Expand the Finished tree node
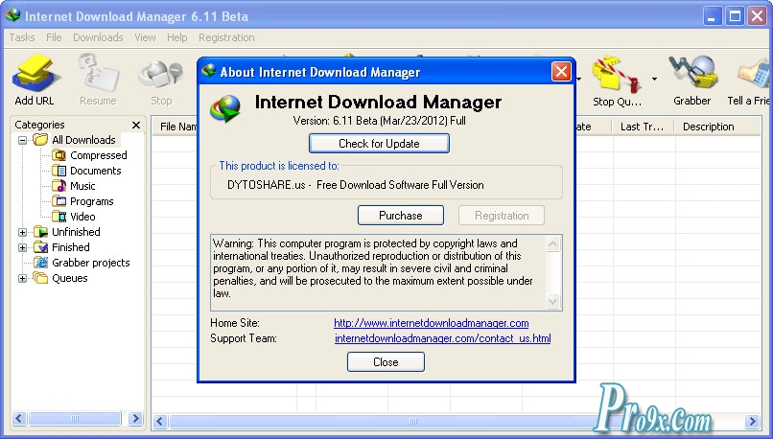This screenshot has height=439, width=773. 22,247
